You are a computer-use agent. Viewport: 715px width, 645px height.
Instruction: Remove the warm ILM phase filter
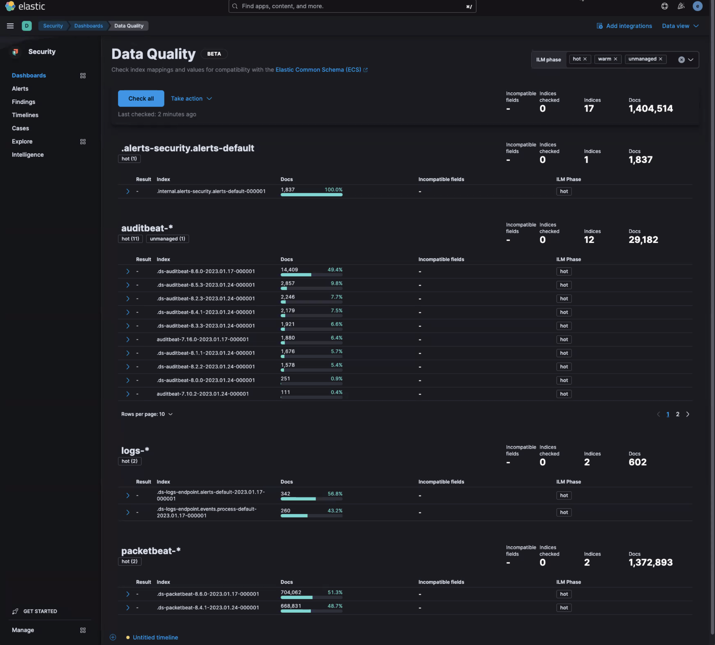(x=615, y=59)
